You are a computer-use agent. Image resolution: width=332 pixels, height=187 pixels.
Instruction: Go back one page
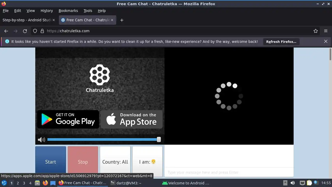pyautogui.click(x=6, y=31)
